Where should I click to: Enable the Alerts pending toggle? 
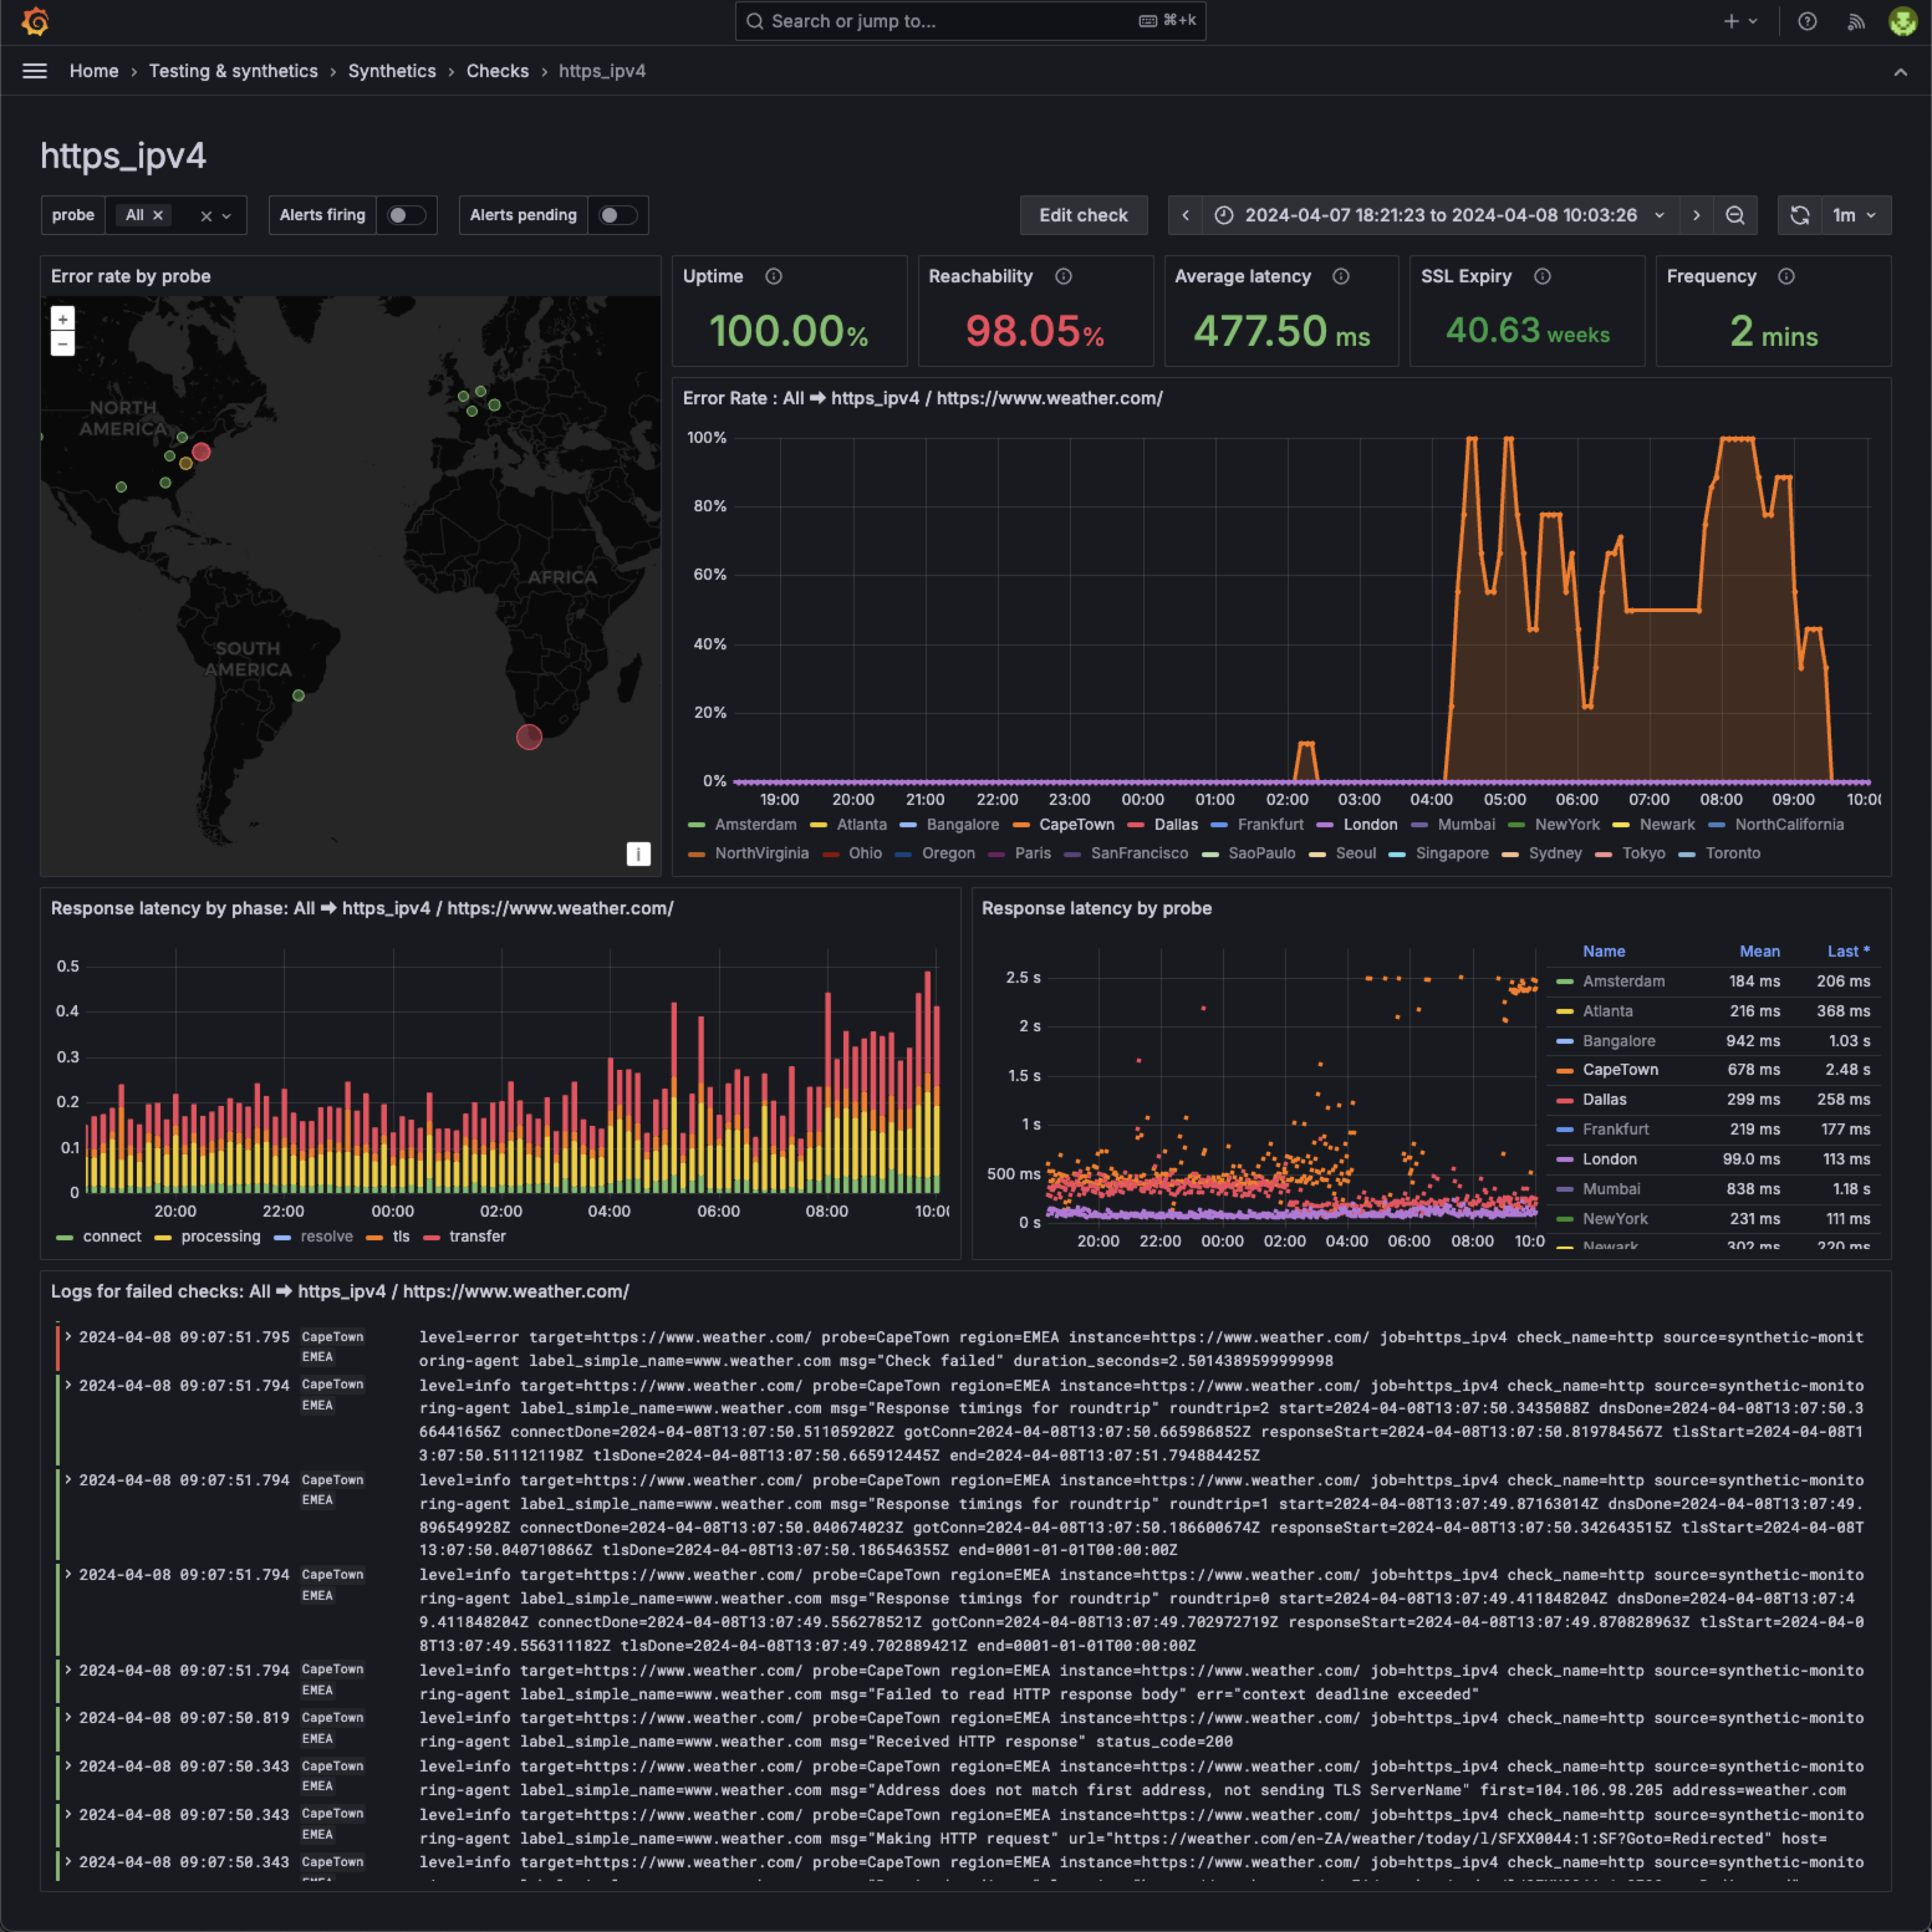618,215
